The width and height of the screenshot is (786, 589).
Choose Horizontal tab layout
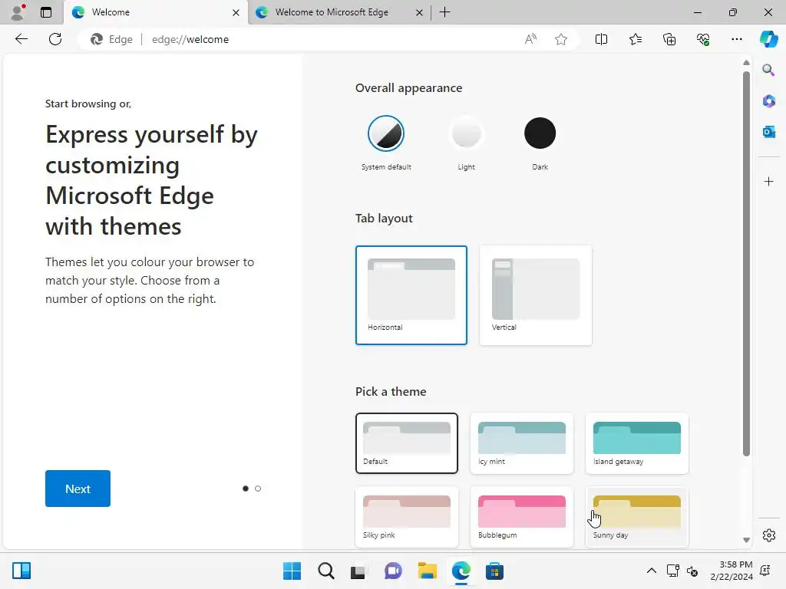coord(411,295)
